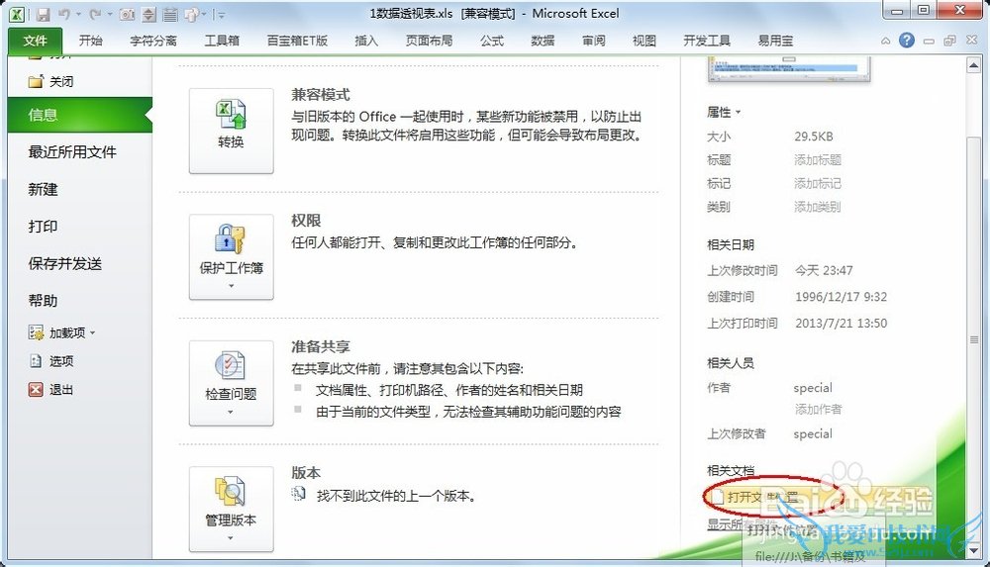Click the camera icon in quick access toolbar
Image resolution: width=990 pixels, height=567 pixels.
127,14
